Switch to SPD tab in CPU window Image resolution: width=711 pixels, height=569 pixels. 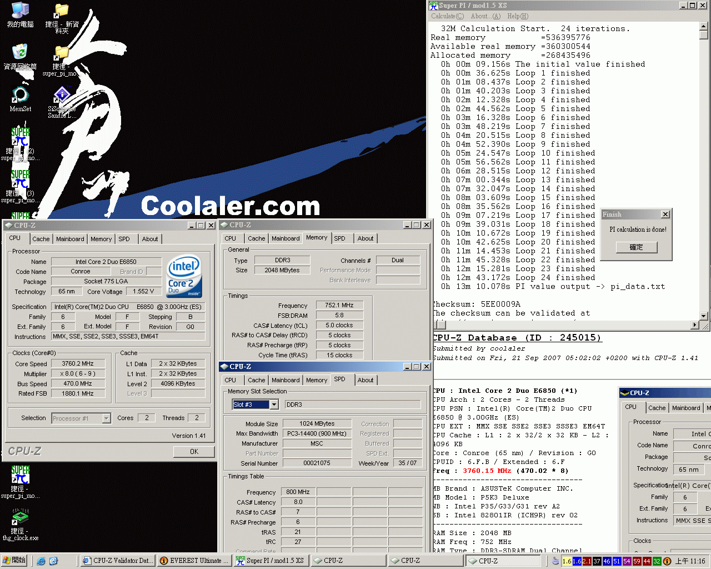124,239
